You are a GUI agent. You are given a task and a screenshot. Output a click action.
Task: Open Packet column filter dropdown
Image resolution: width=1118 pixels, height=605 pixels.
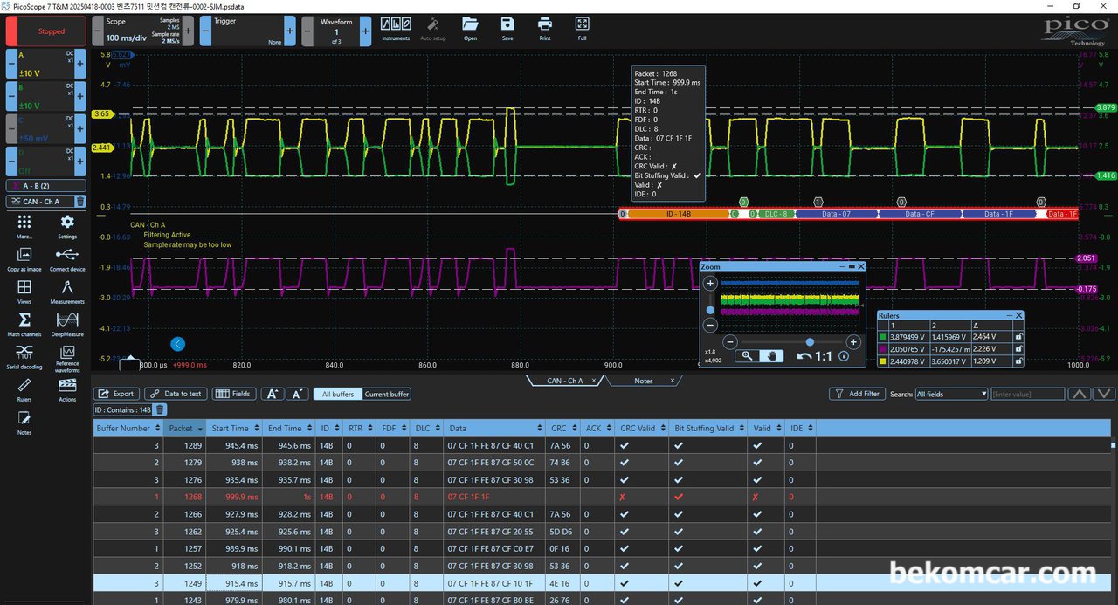pyautogui.click(x=200, y=428)
